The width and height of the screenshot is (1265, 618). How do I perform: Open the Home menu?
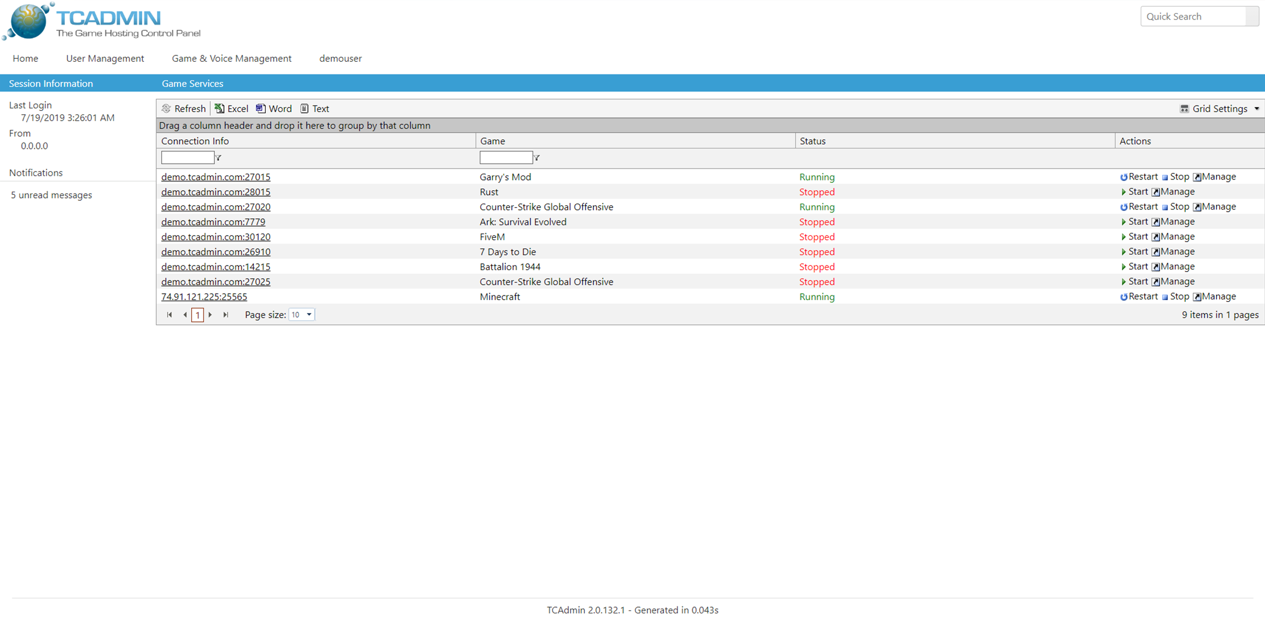click(25, 58)
